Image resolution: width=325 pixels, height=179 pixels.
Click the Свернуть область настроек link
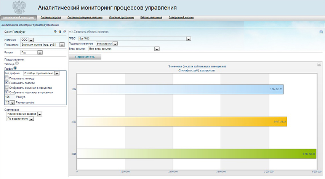click(x=88, y=32)
